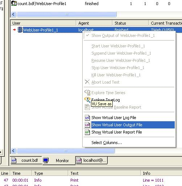Screen dimensions: 182x186
Task: Click the Info column header in the output pane
Action: click(161, 173)
